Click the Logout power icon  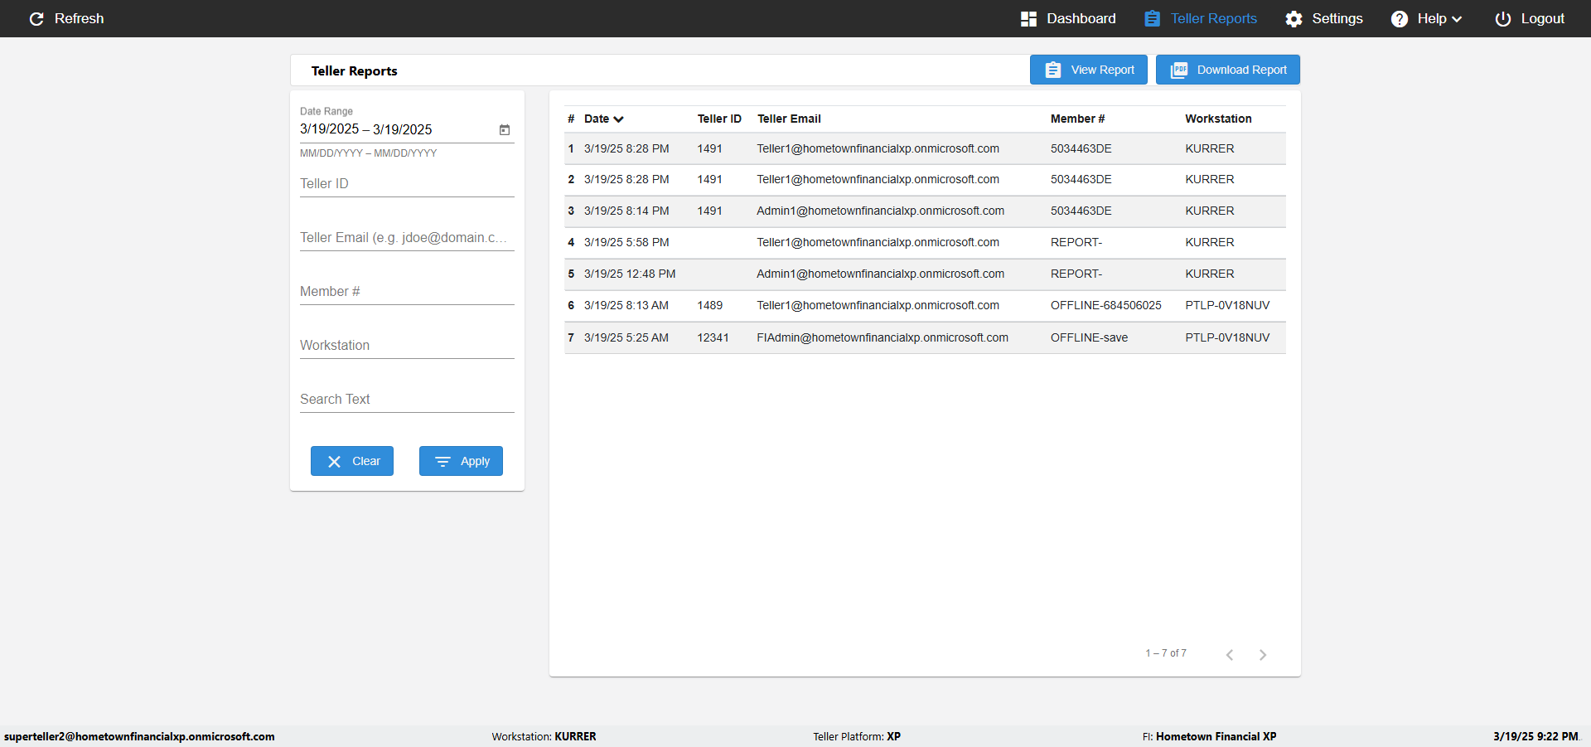pyautogui.click(x=1502, y=19)
